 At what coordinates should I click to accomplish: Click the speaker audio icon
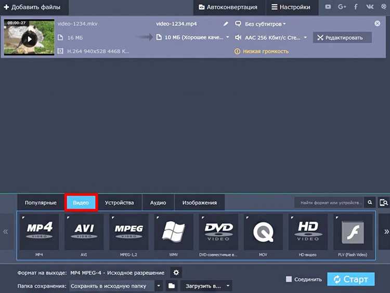click(238, 38)
